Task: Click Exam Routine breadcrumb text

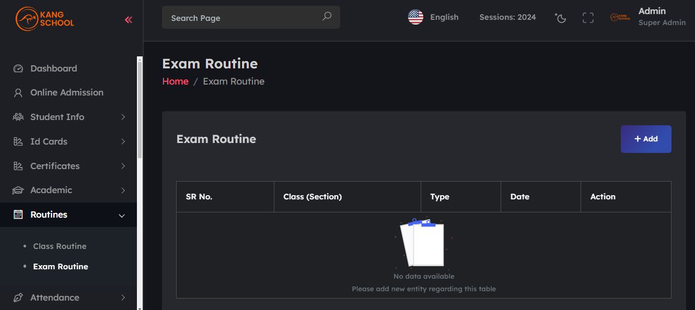Action: pyautogui.click(x=234, y=81)
